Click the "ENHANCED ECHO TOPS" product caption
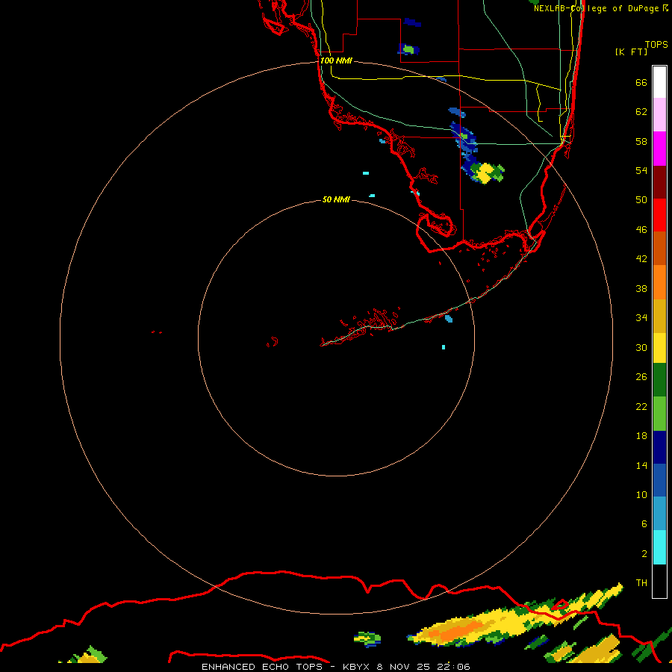 click(x=262, y=667)
